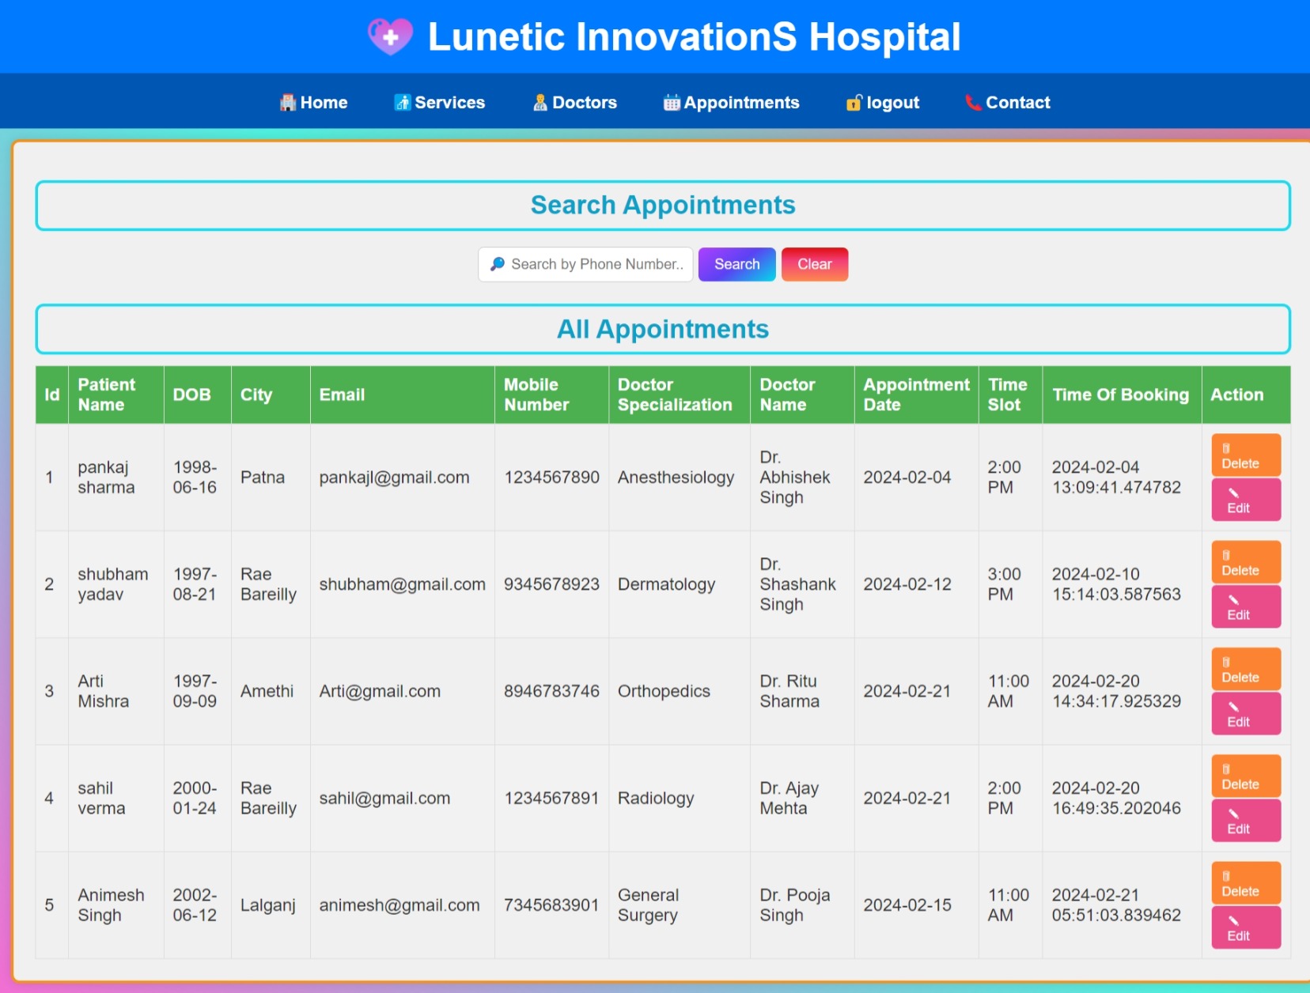Go to the Services page
This screenshot has height=993, width=1310.
[440, 103]
